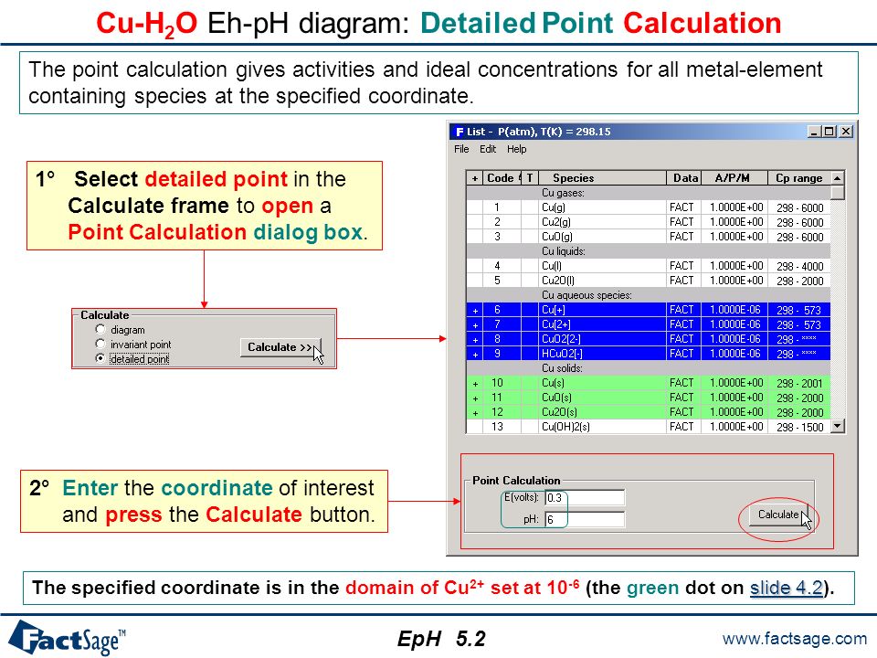Click the Code column header
This screenshot has width=877, height=658.
(x=502, y=178)
